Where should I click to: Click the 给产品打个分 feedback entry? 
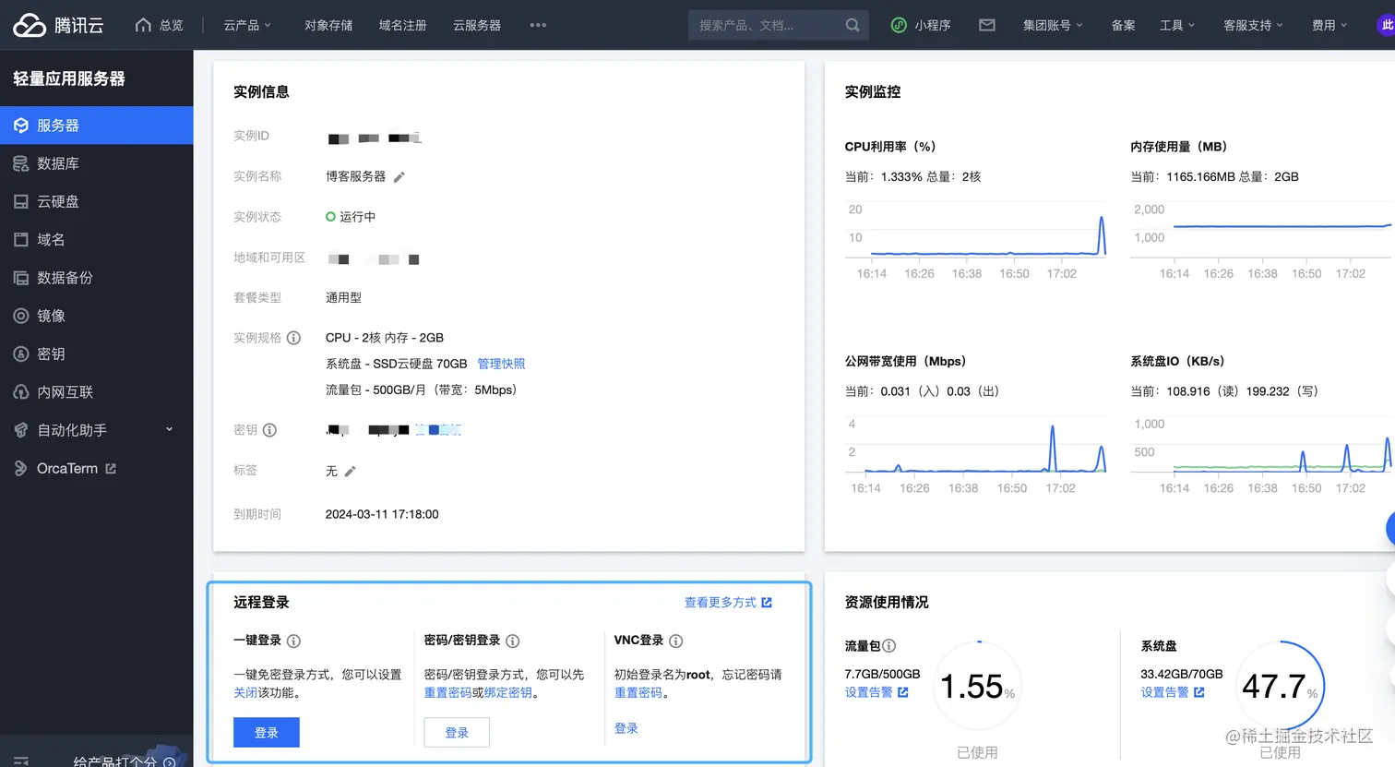pos(125,761)
